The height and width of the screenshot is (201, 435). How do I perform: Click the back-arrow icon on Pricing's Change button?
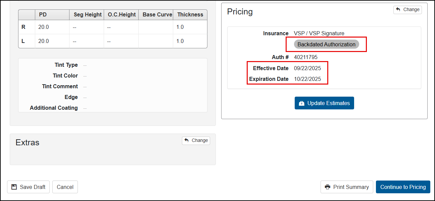398,9
